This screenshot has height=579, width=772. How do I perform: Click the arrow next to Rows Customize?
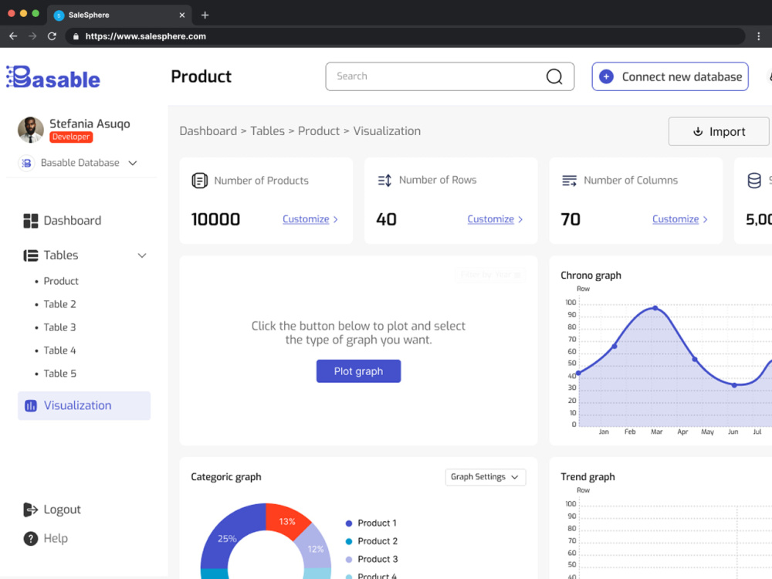520,219
